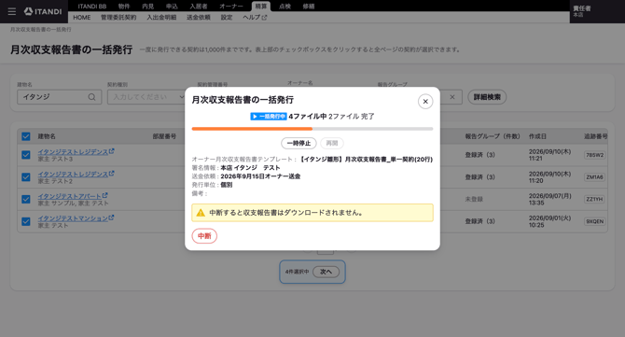
Task: Click the 4件選択中 label
Action: tap(297, 272)
